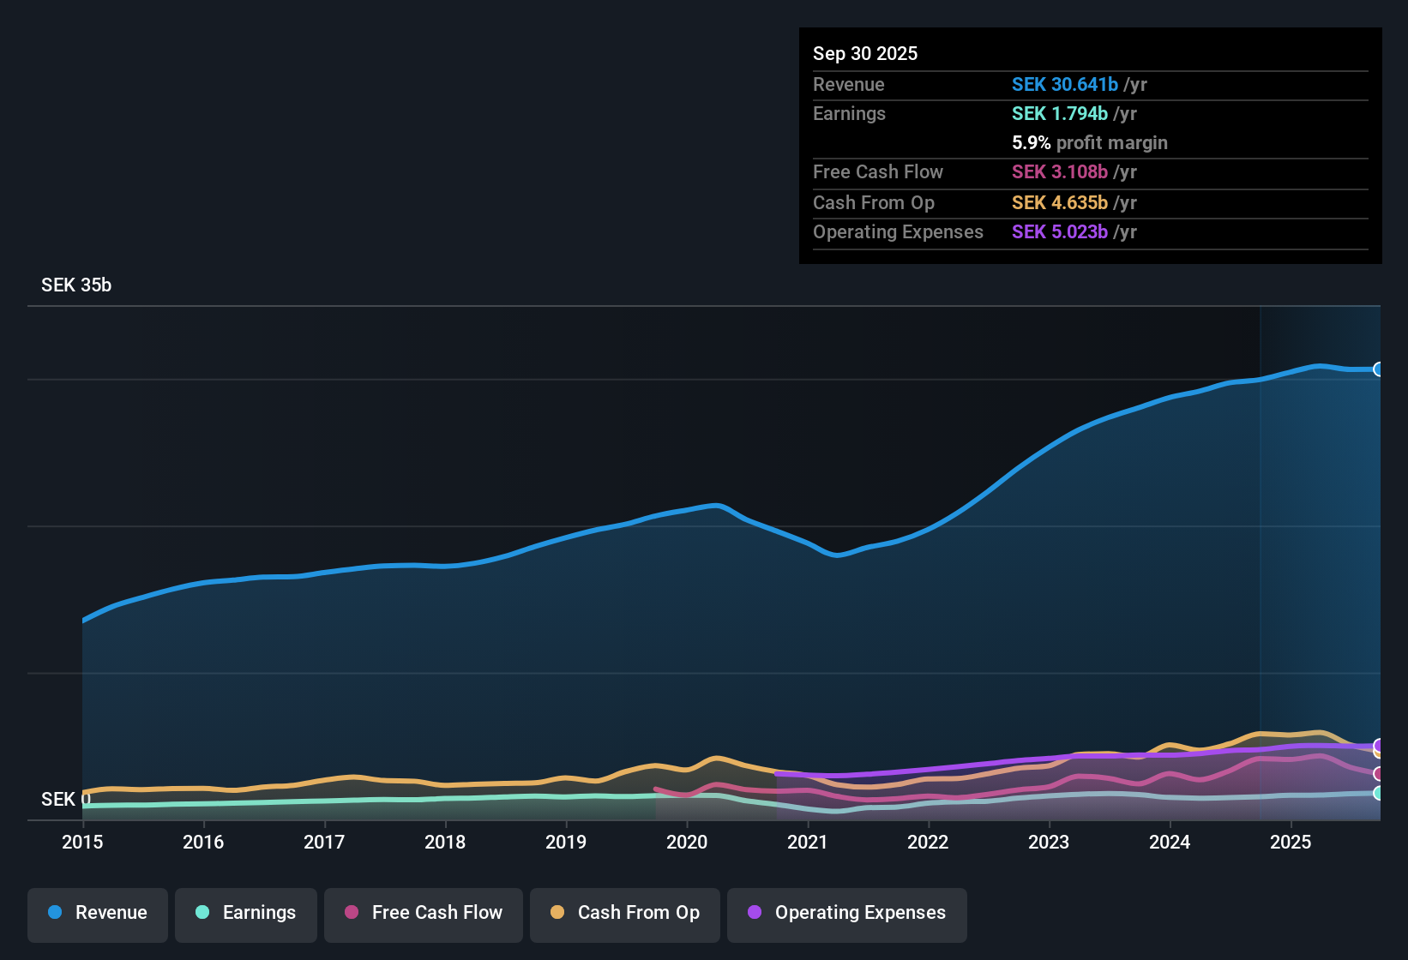1408x960 pixels.
Task: Select the 2020 year label
Action: tap(687, 843)
